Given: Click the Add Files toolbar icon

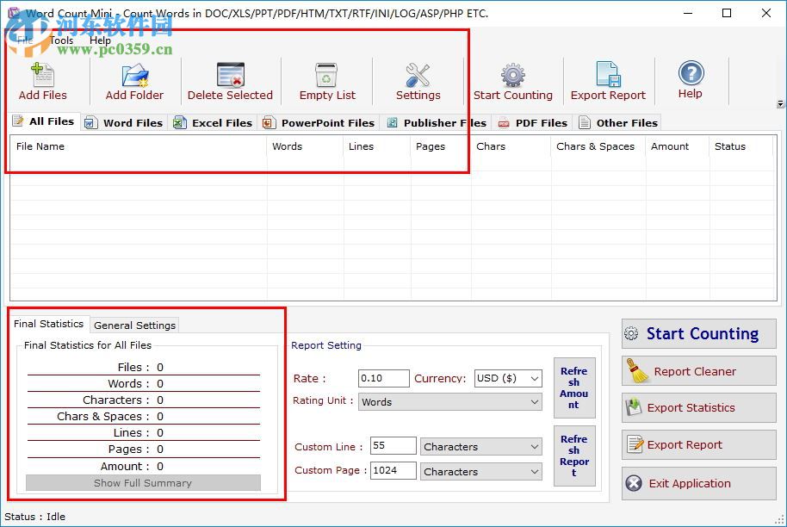Looking at the screenshot, I should point(42,77).
